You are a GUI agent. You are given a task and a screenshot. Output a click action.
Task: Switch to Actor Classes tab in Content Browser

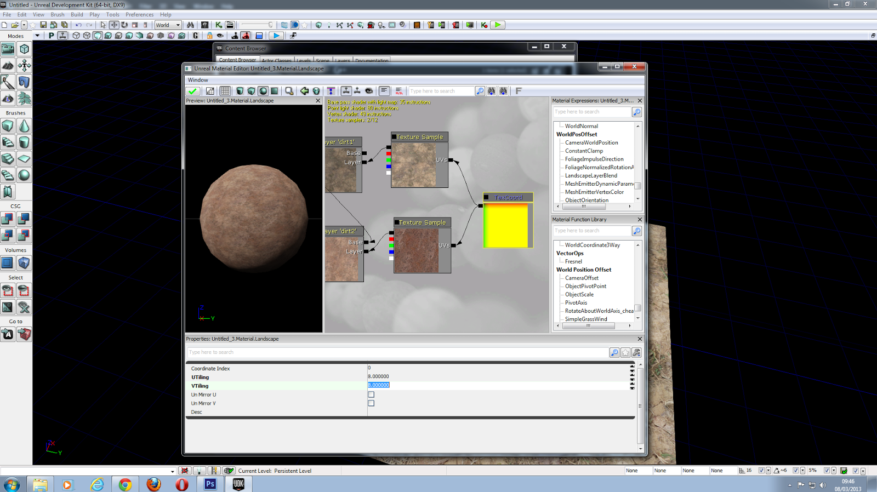tap(276, 60)
